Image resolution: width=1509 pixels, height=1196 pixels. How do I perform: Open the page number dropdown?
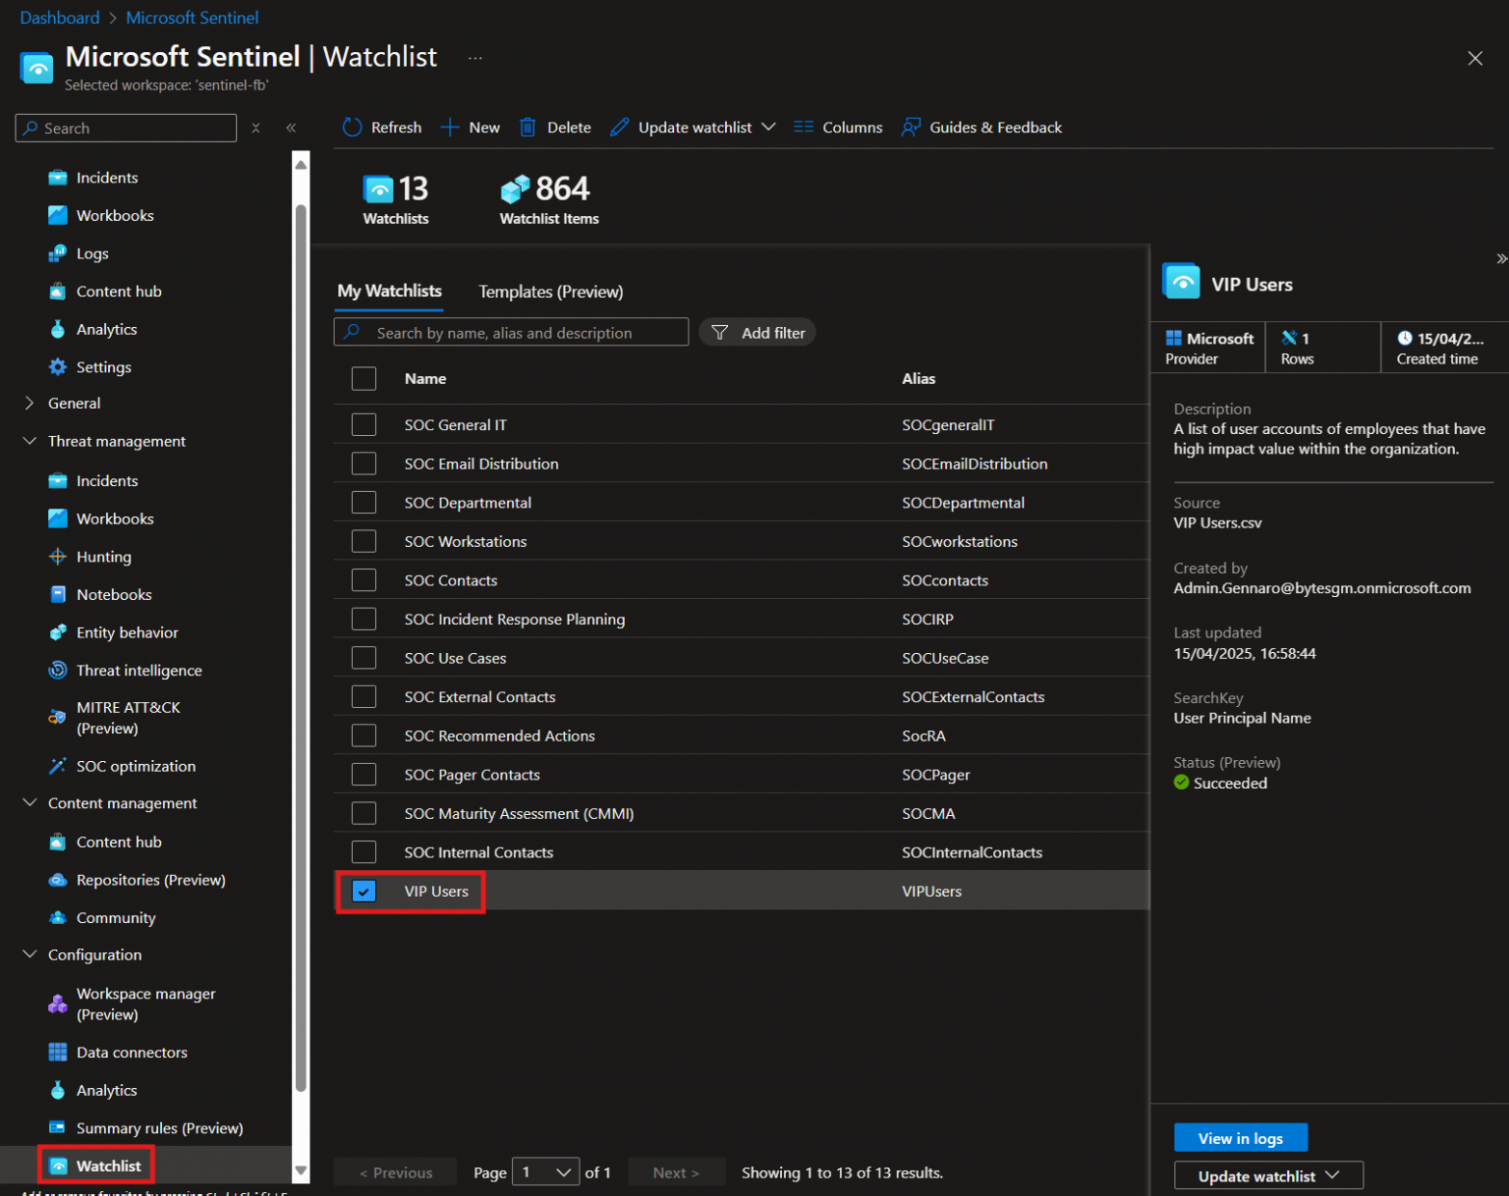tap(545, 1171)
